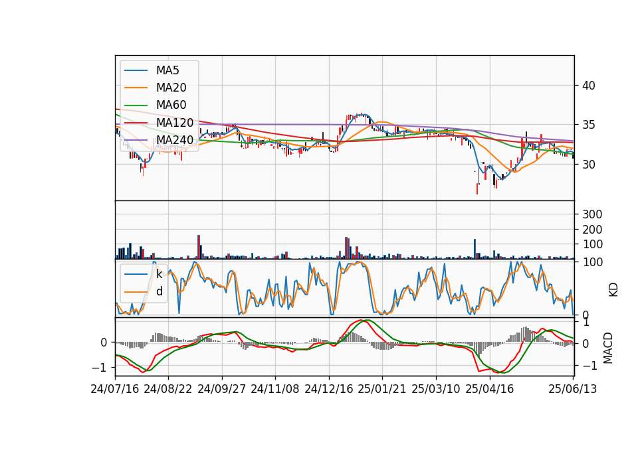Click the orange MA20 legend line sample

point(136,88)
